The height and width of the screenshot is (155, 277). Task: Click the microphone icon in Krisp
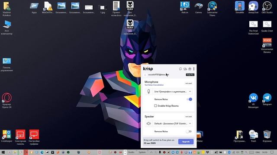coord(148,92)
